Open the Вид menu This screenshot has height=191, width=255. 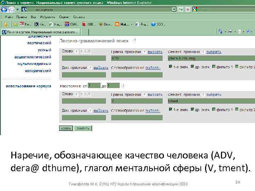33,17
